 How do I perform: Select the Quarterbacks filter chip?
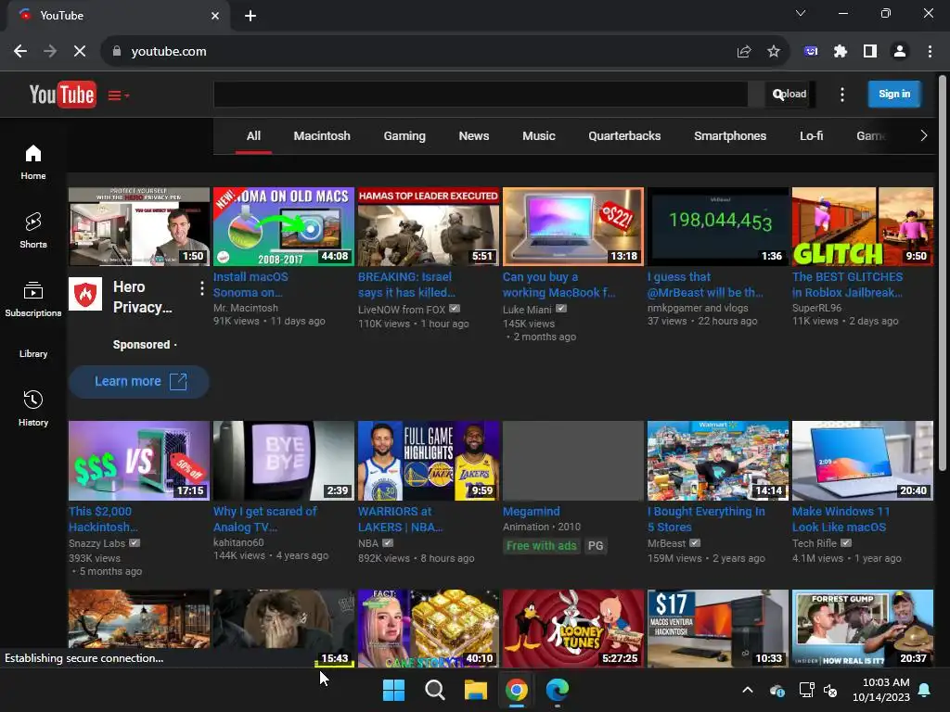[x=624, y=136]
